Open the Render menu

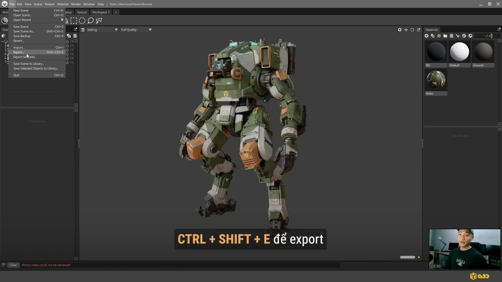click(x=76, y=4)
